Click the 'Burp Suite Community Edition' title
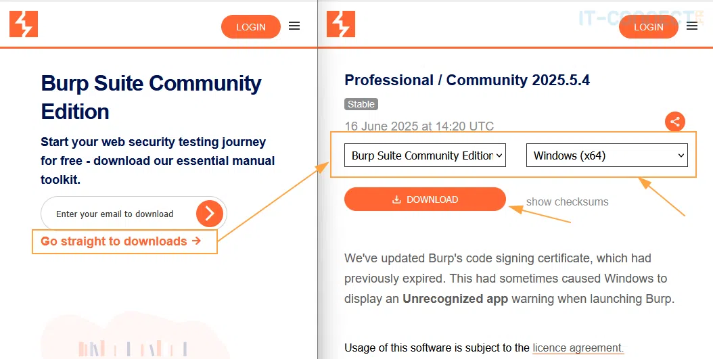This screenshot has height=359, width=713. (151, 97)
